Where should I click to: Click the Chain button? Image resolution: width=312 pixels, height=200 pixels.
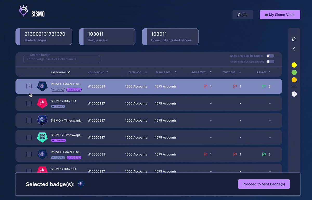(x=243, y=15)
